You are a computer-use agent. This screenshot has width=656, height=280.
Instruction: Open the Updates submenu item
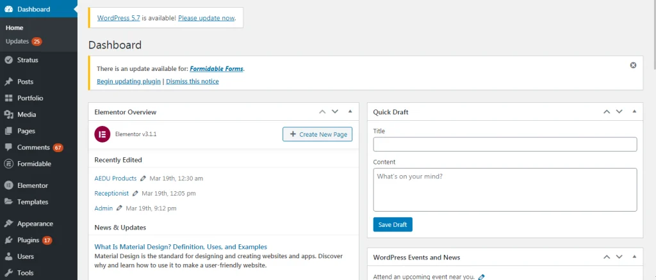pyautogui.click(x=17, y=42)
